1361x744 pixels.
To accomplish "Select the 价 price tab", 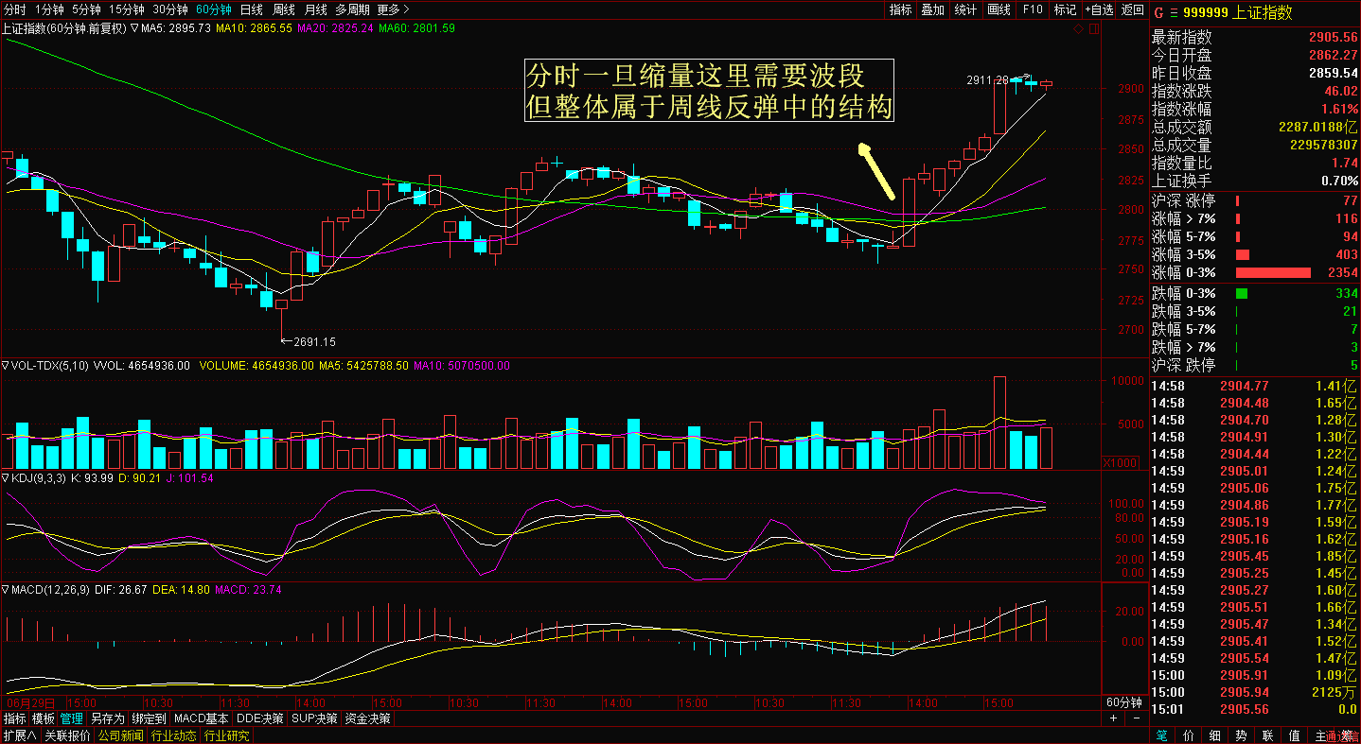I will (x=1188, y=735).
